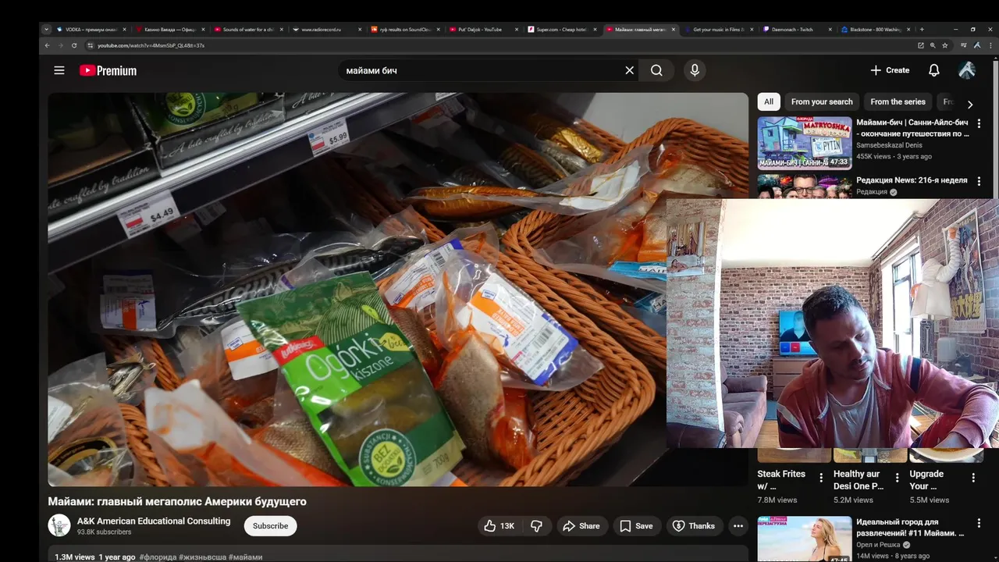Open Идеальный город для развлечений thumbnail
999x562 pixels.
click(x=805, y=539)
